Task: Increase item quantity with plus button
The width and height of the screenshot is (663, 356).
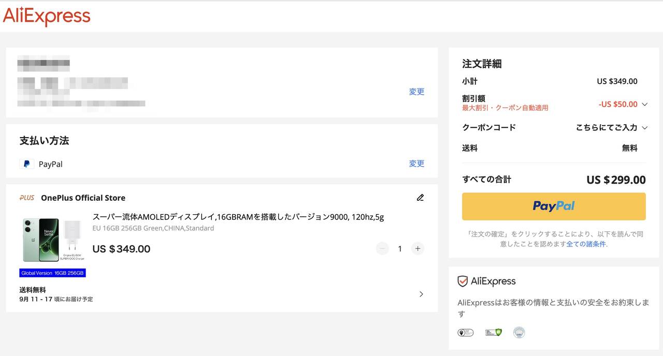Action: (x=417, y=249)
